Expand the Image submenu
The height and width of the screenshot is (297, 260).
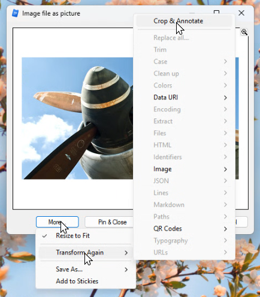(x=184, y=169)
